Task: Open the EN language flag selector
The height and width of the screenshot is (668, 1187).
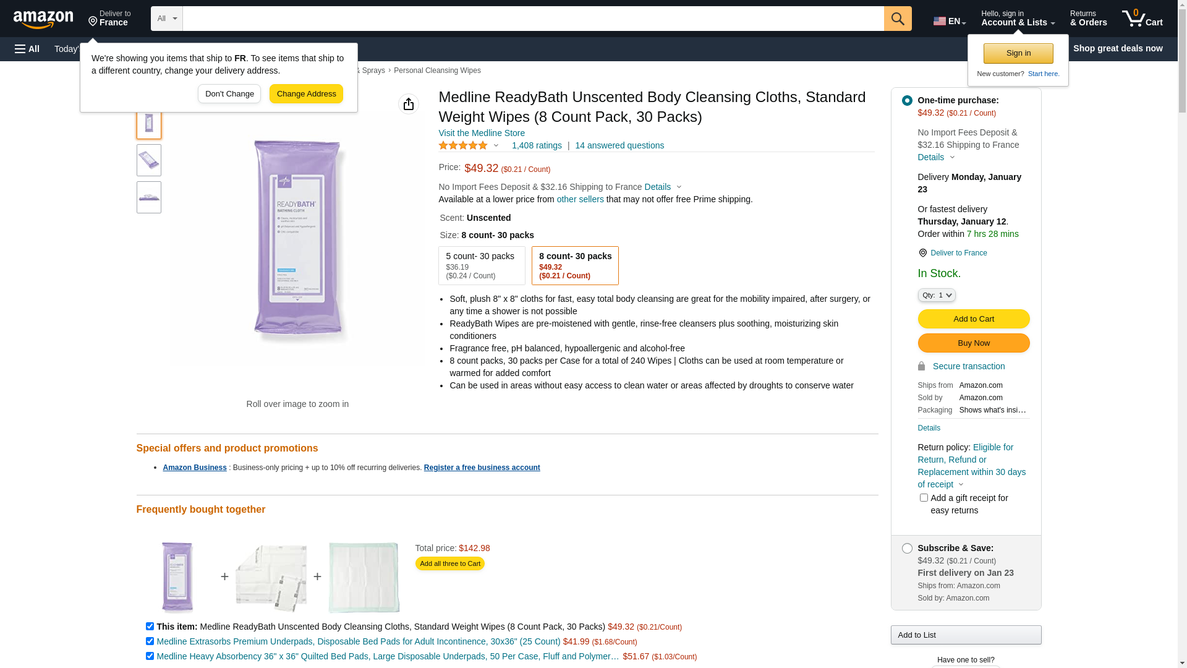Action: pyautogui.click(x=949, y=21)
